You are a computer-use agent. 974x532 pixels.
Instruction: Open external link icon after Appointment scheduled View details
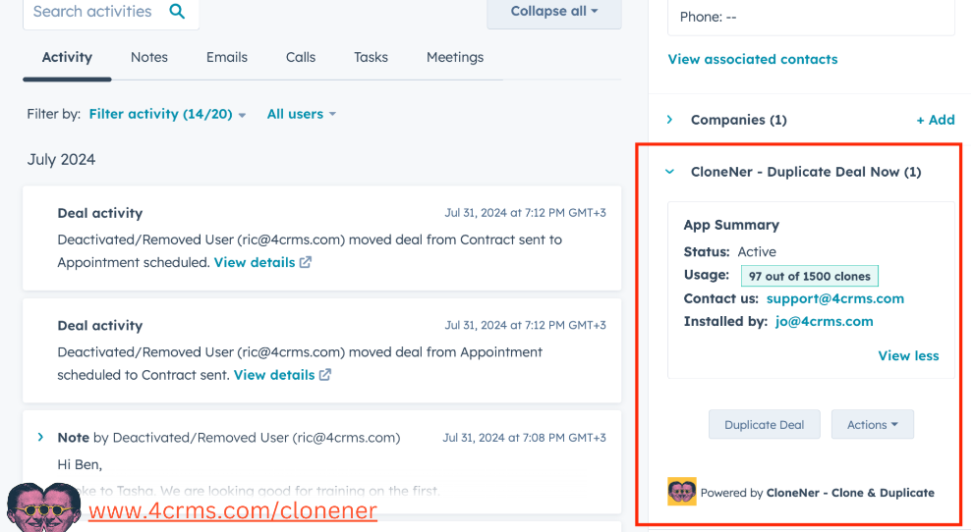(x=306, y=262)
